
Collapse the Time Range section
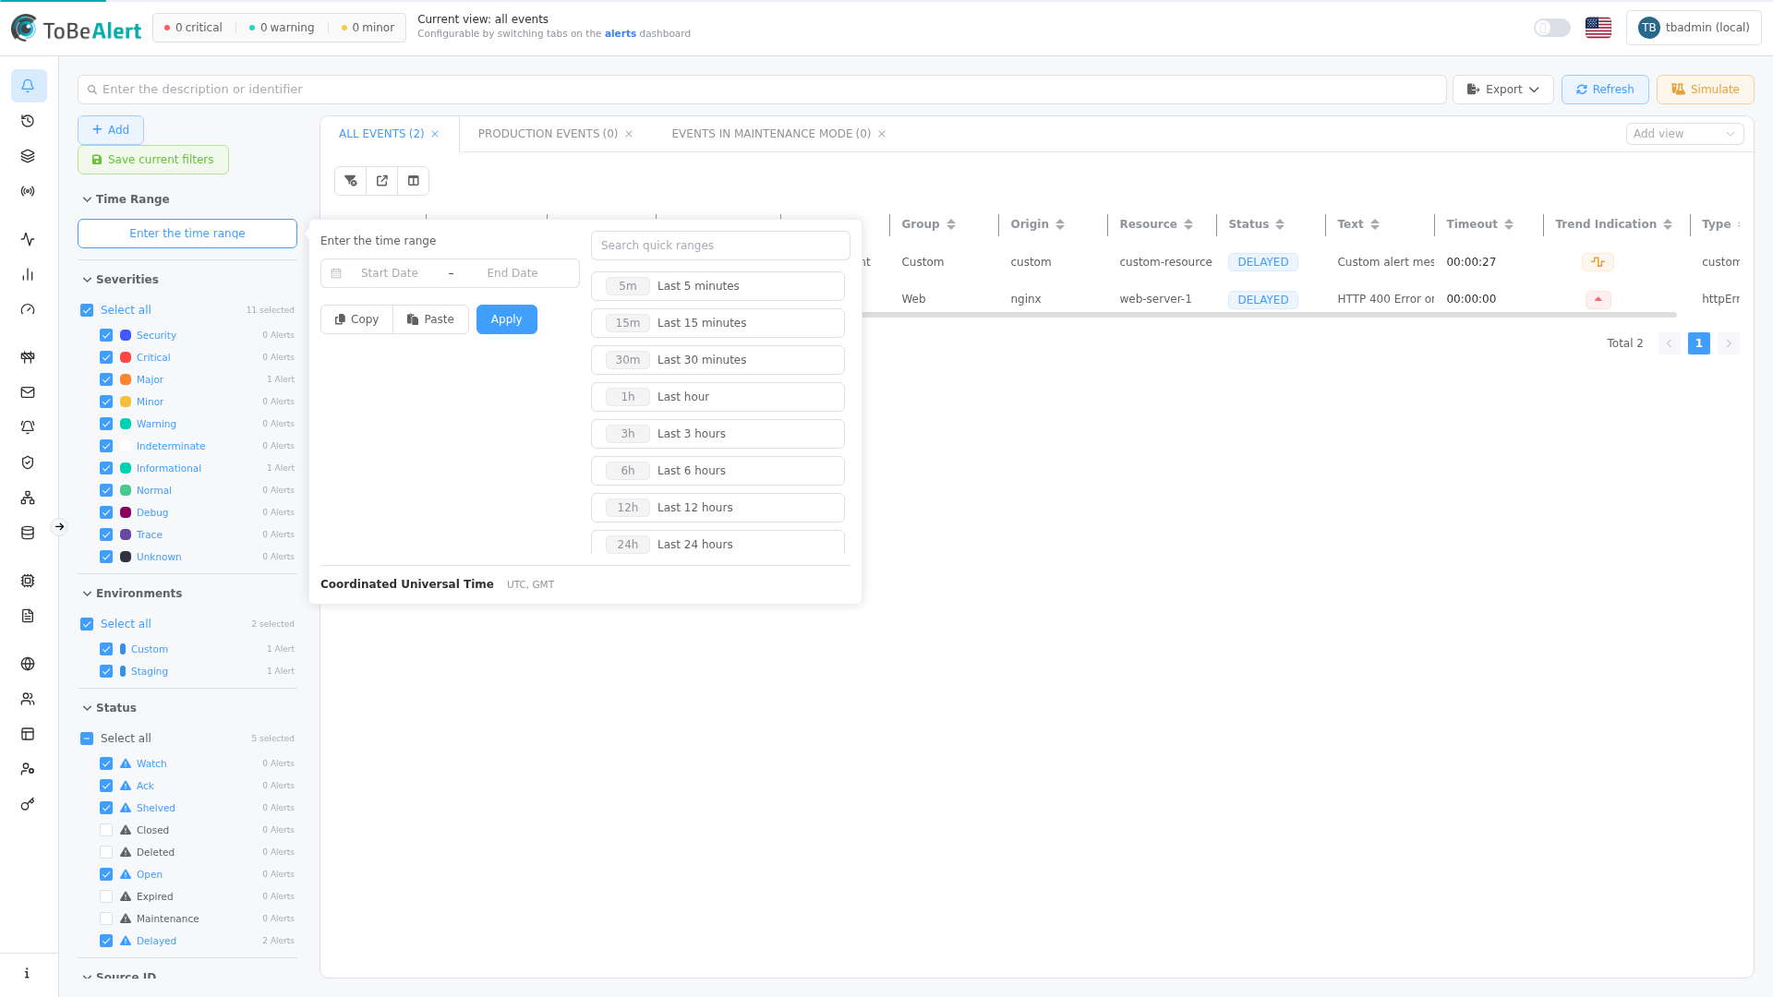tap(87, 199)
